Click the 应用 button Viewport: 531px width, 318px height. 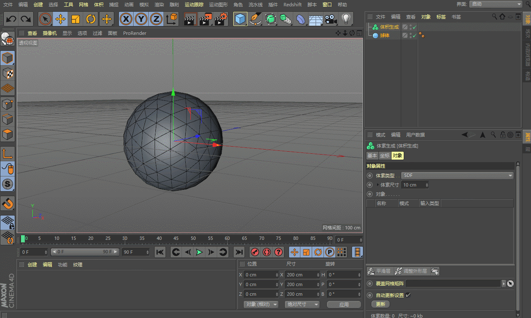344,304
